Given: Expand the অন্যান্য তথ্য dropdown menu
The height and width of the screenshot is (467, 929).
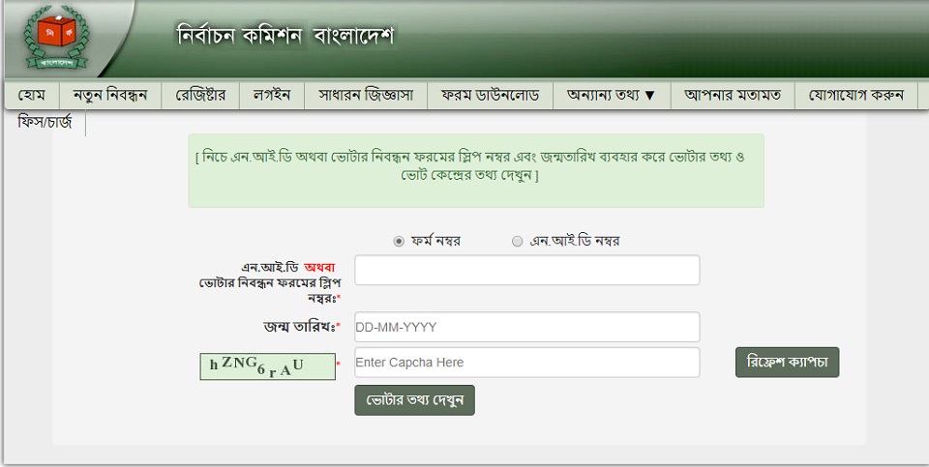Looking at the screenshot, I should point(611,95).
